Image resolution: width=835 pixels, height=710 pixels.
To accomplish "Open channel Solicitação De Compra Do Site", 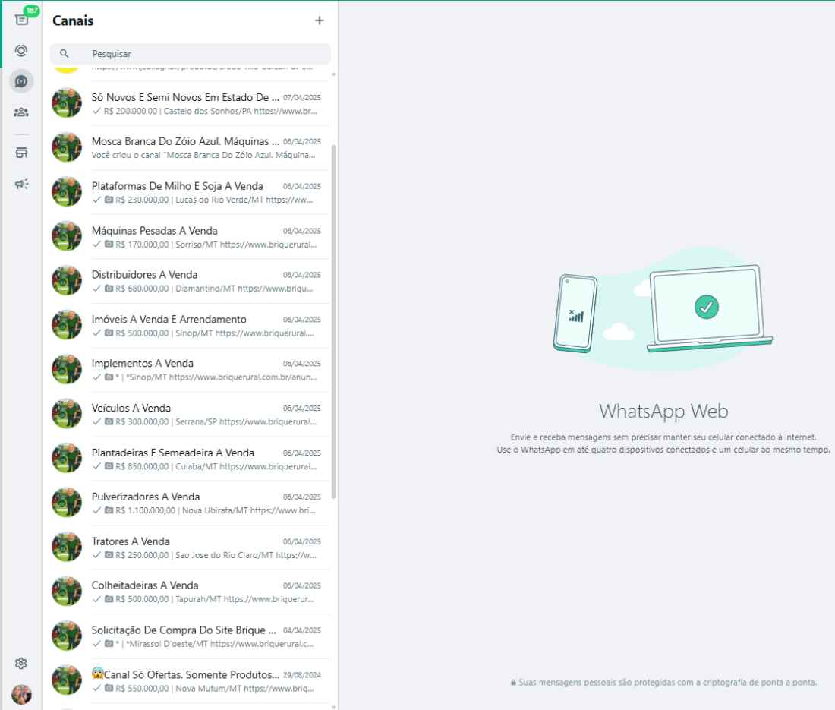I will [x=190, y=636].
